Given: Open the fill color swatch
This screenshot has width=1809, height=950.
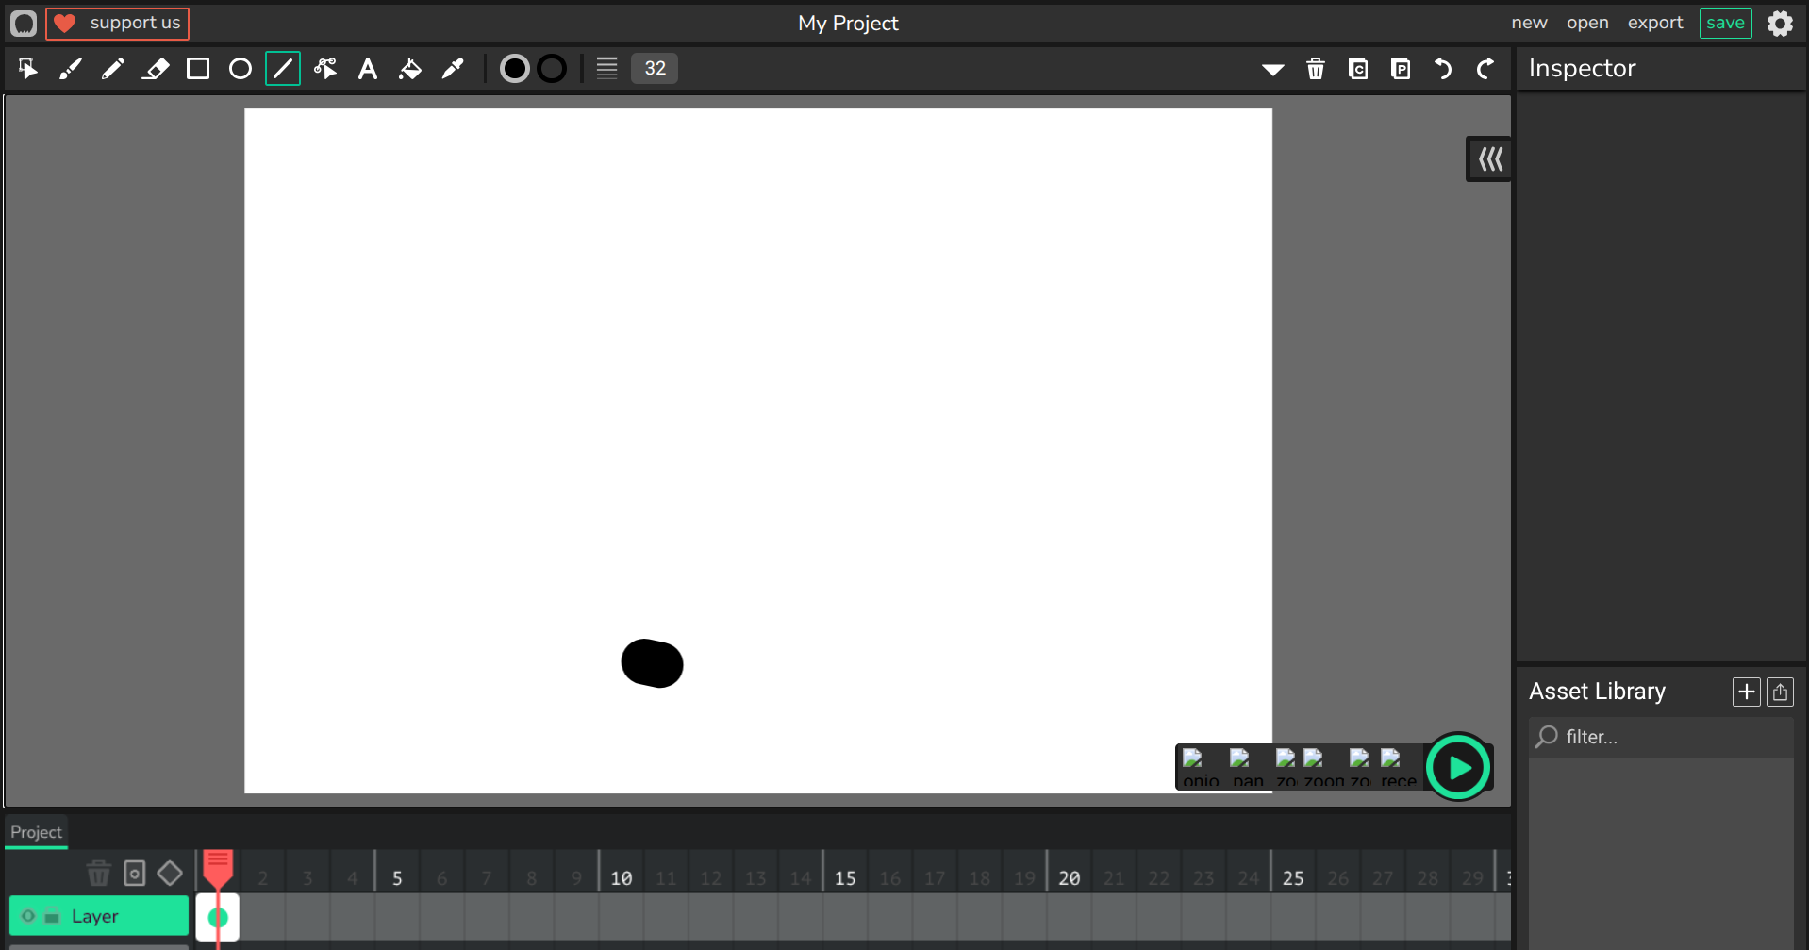Looking at the screenshot, I should 514,69.
